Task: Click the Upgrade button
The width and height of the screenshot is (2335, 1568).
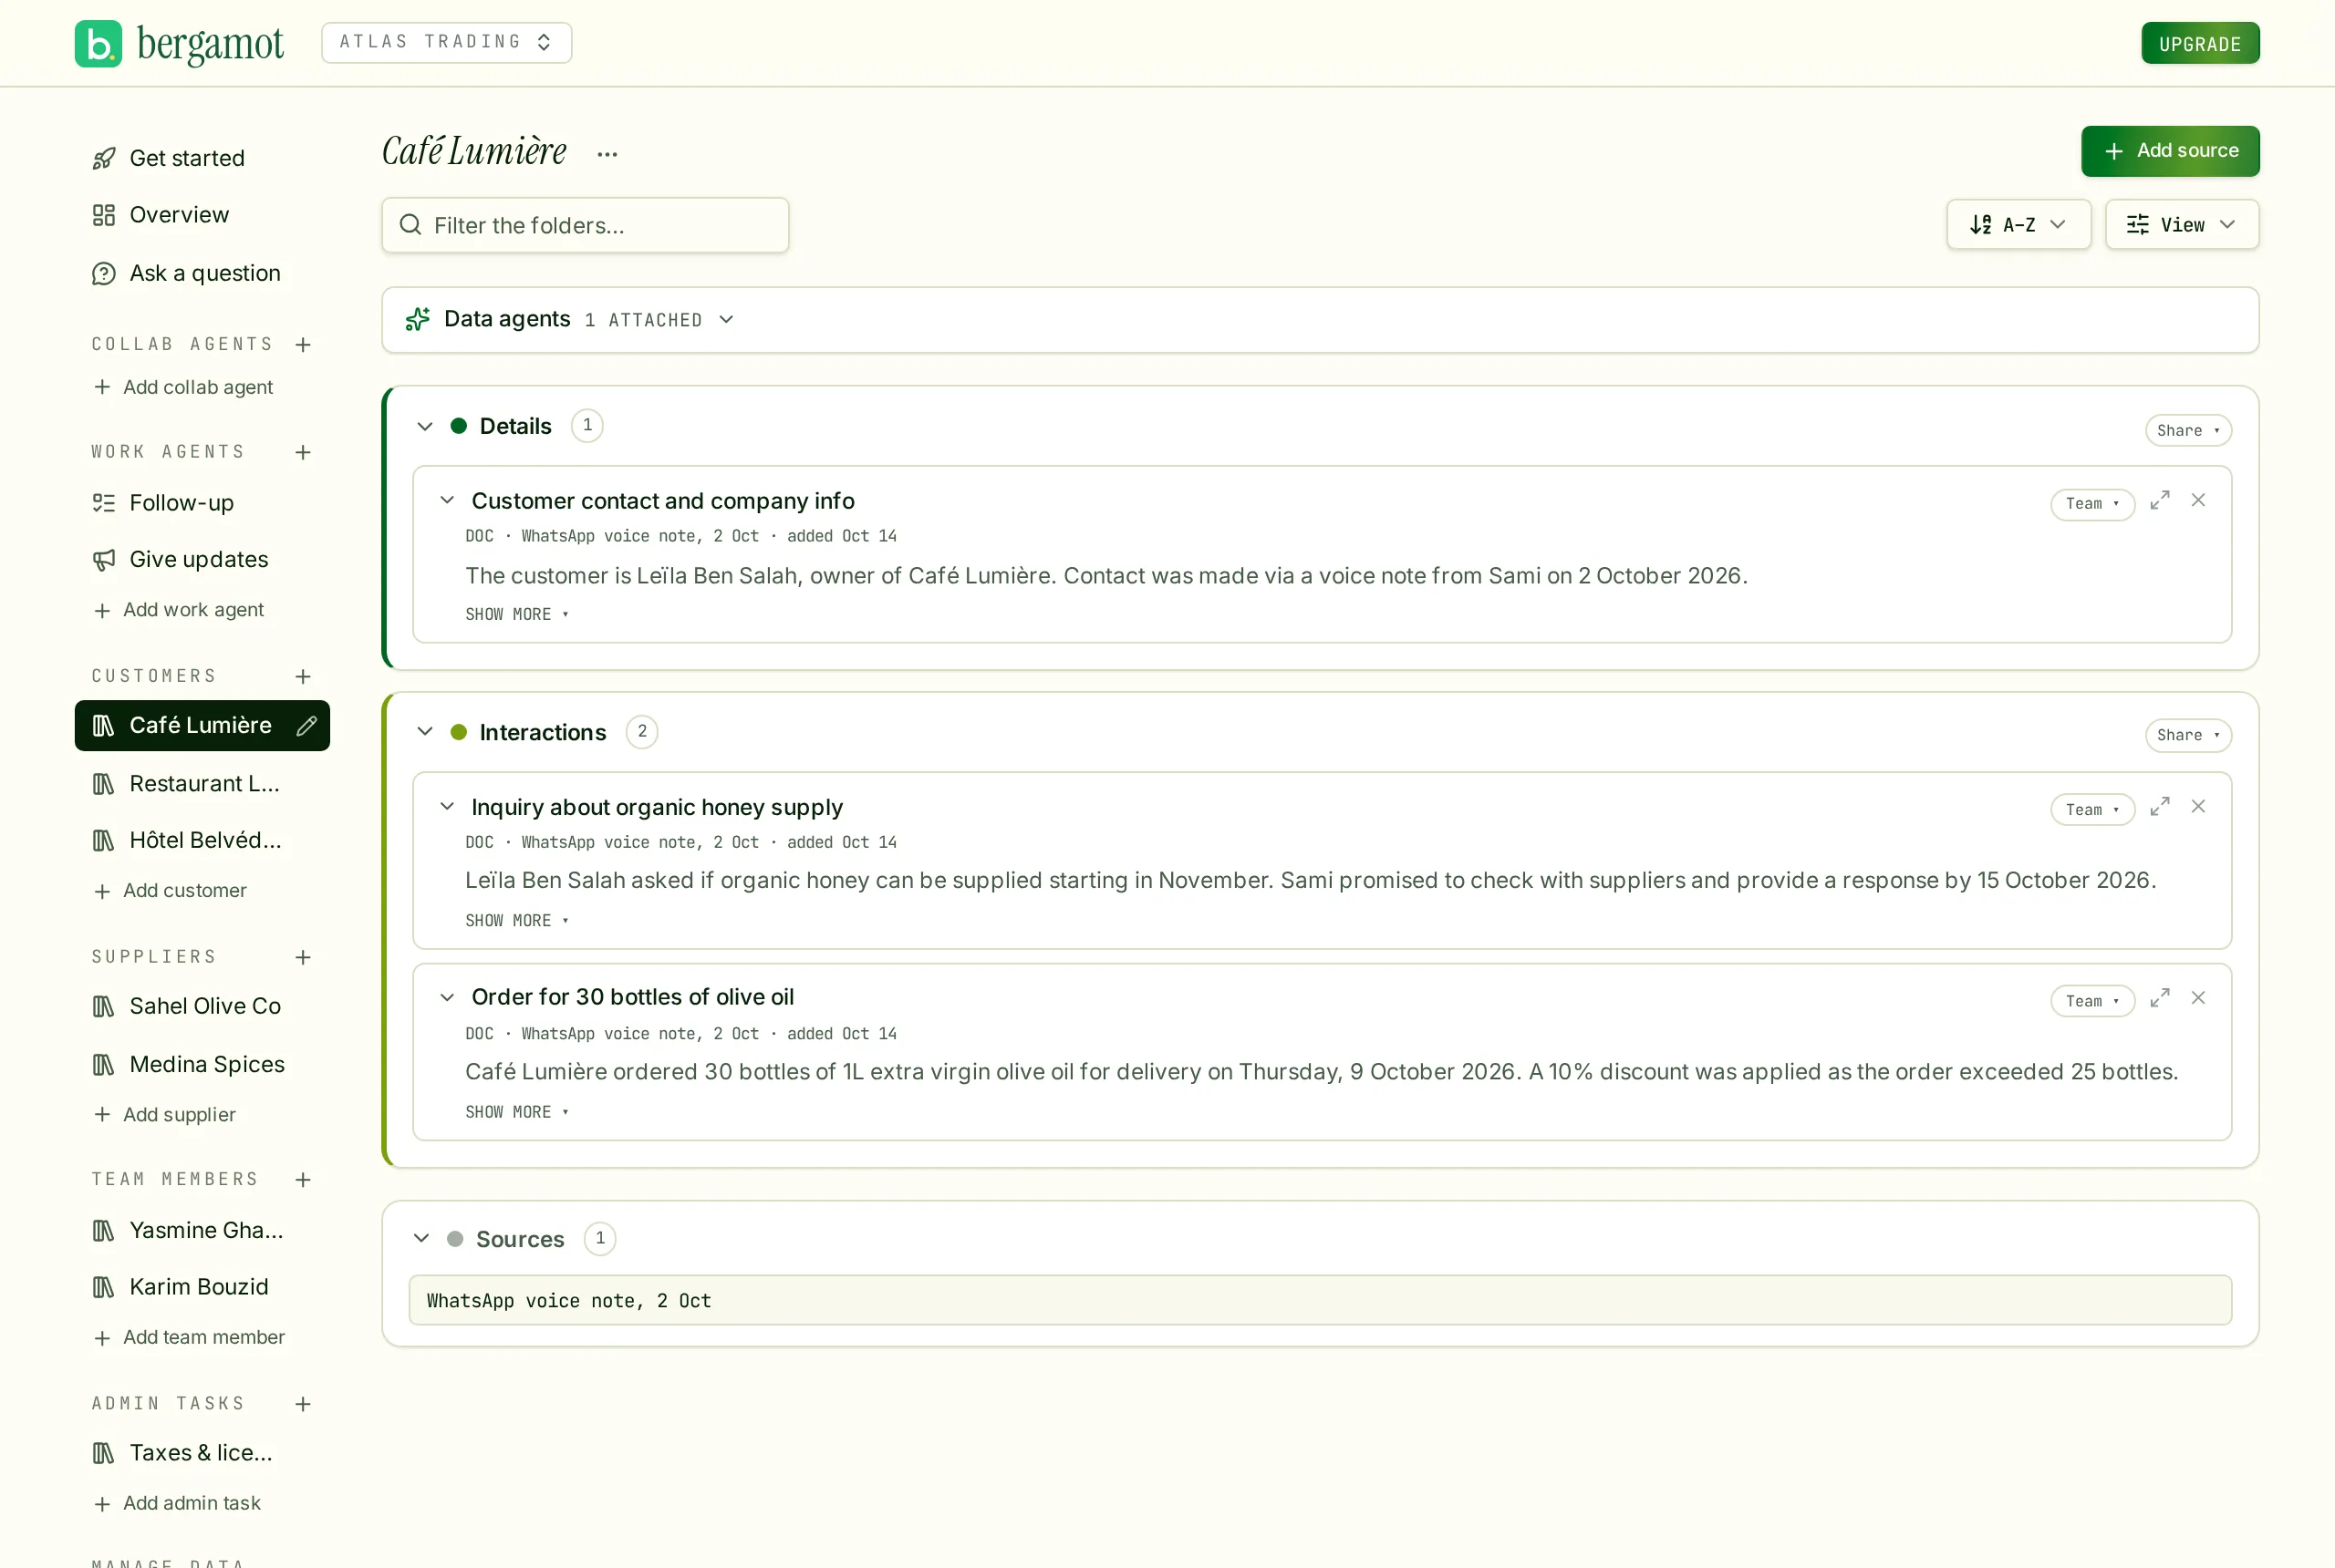Action: pyautogui.click(x=2200, y=43)
